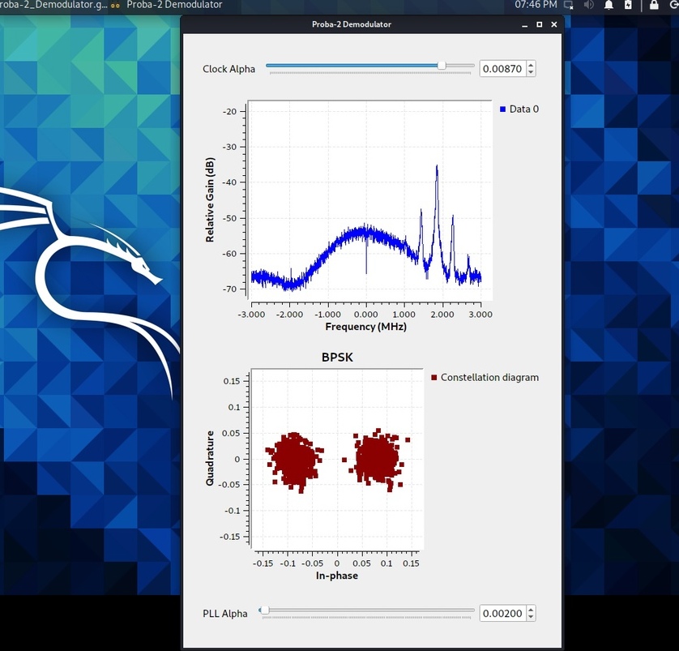Open the battery power icon in tray
679x651 pixels.
pos(629,5)
